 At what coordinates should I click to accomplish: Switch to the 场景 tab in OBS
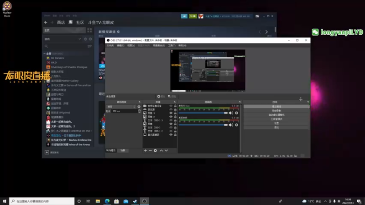[123, 151]
